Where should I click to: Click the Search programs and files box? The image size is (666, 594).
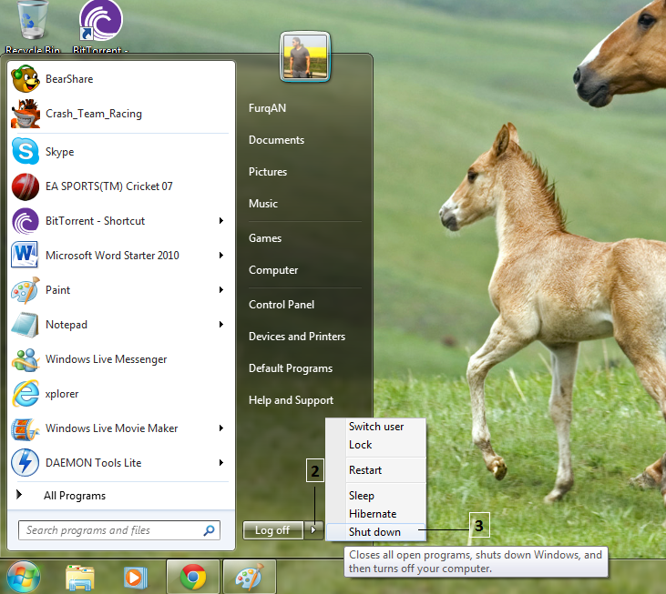click(119, 530)
